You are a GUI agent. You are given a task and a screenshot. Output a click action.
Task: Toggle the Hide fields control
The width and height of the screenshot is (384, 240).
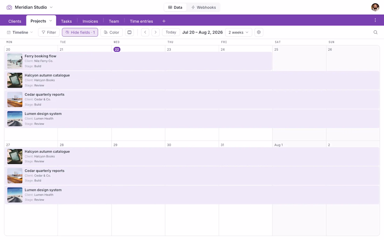coord(80,32)
